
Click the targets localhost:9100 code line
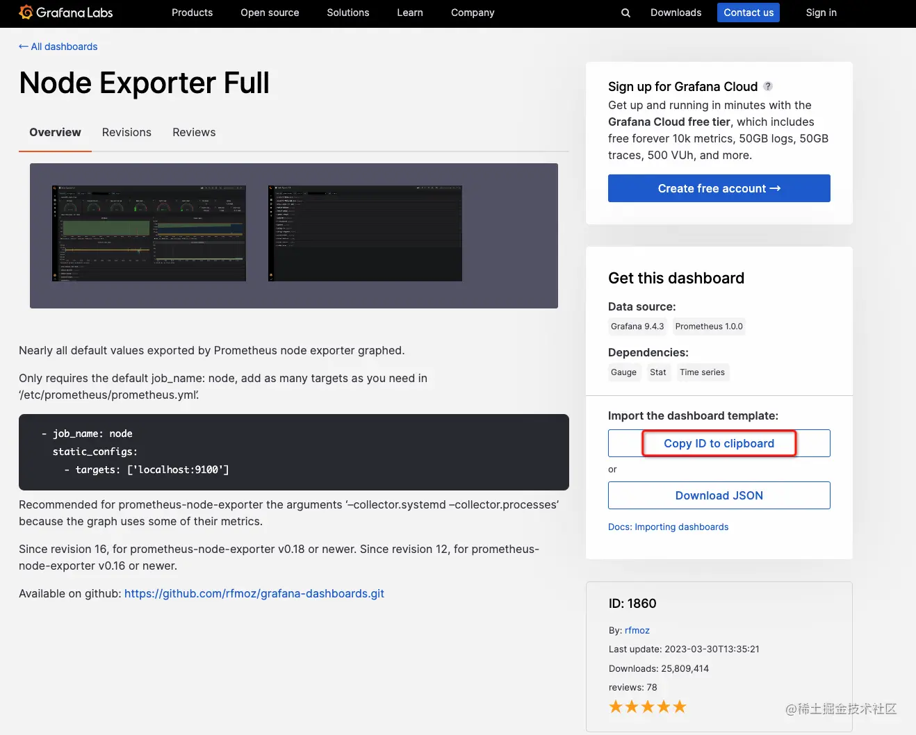pyautogui.click(x=147, y=470)
